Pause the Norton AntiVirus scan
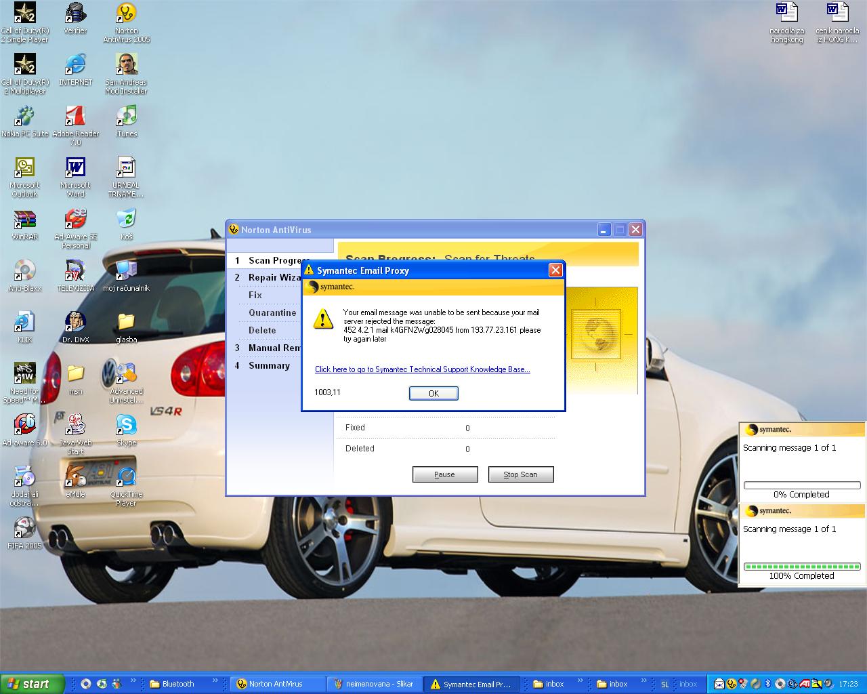This screenshot has height=694, width=867. coord(445,474)
